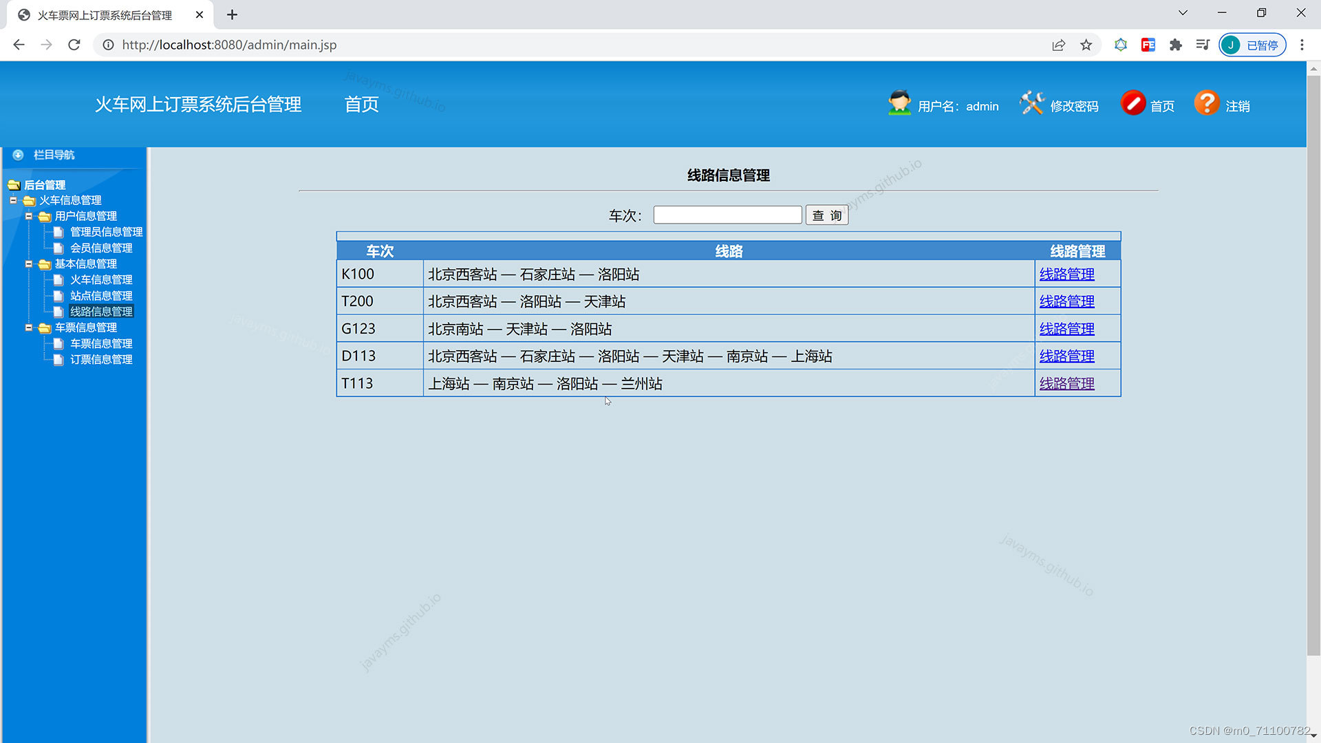Click 线路管理 link for train K100

1066,273
